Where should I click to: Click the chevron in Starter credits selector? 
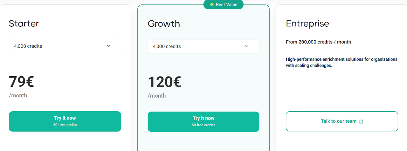pos(109,46)
